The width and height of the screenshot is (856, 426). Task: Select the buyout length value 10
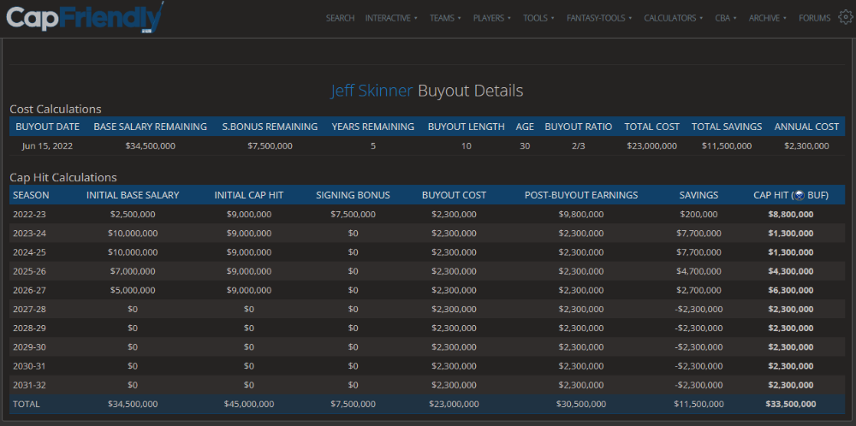[467, 146]
